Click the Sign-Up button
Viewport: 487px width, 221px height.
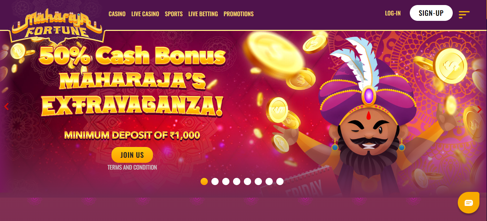[431, 13]
